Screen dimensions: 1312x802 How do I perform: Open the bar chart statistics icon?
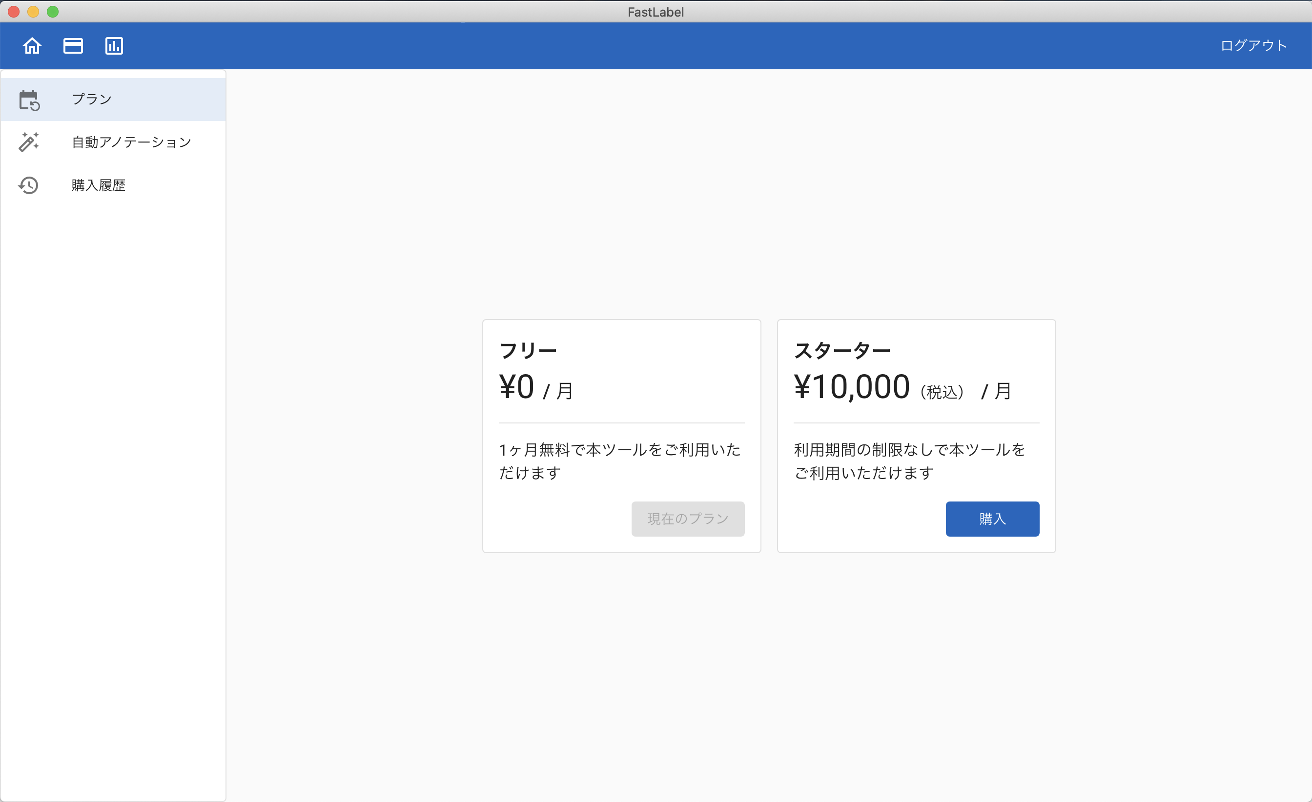tap(114, 46)
